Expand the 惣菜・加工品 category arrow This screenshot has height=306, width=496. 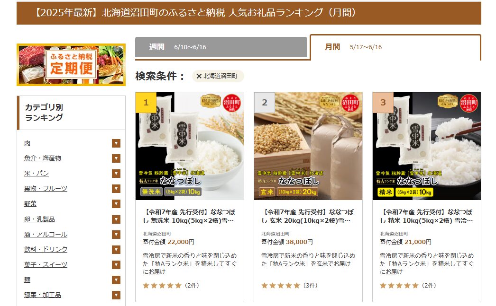coord(116,295)
